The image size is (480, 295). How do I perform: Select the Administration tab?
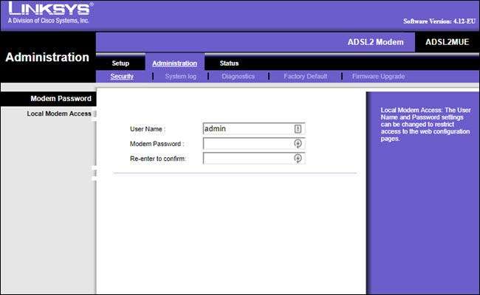[x=174, y=63]
